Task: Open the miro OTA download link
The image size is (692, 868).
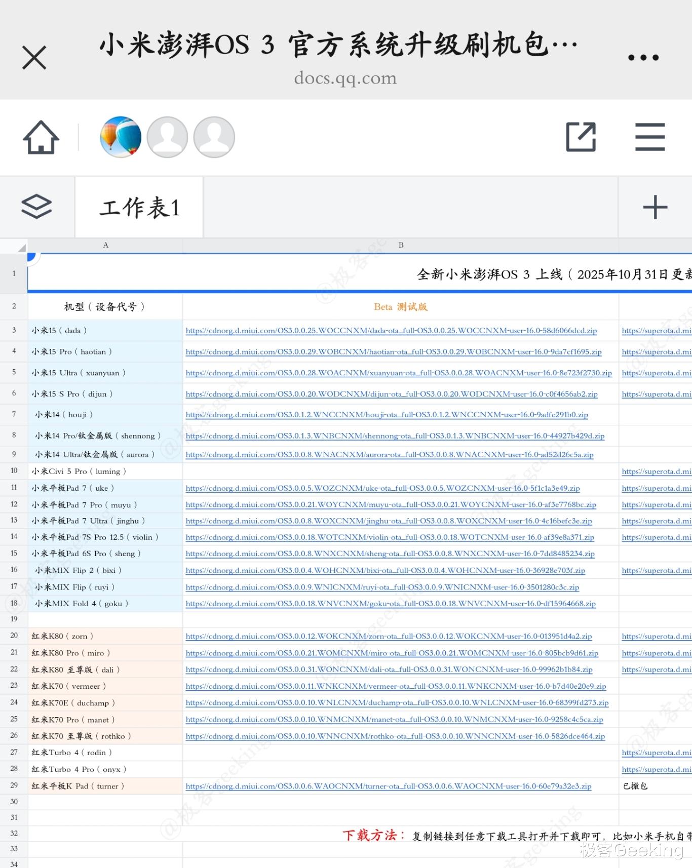Action: click(392, 653)
